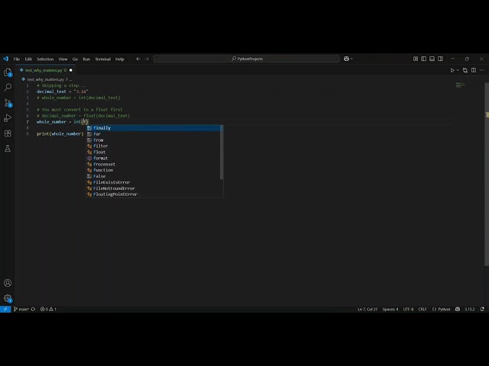Choose 'function' from the suggestion list
This screenshot has width=489, height=366.
[x=154, y=170]
